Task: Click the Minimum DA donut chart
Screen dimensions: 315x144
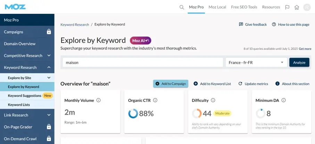Action: pyautogui.click(x=260, y=114)
